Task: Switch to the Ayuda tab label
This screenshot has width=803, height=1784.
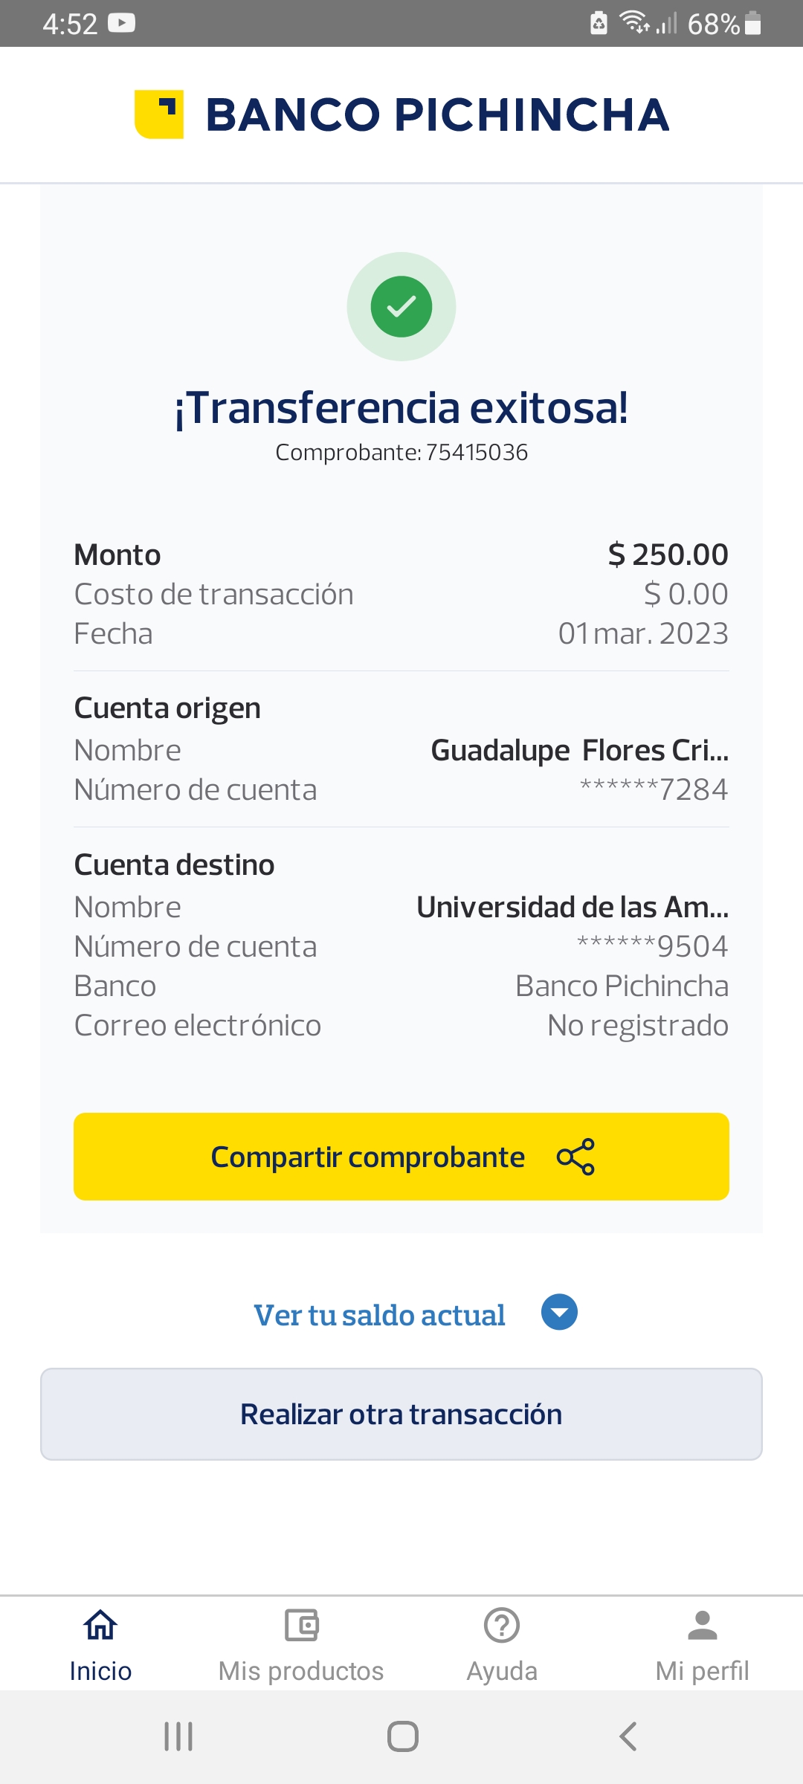Action: click(502, 1671)
